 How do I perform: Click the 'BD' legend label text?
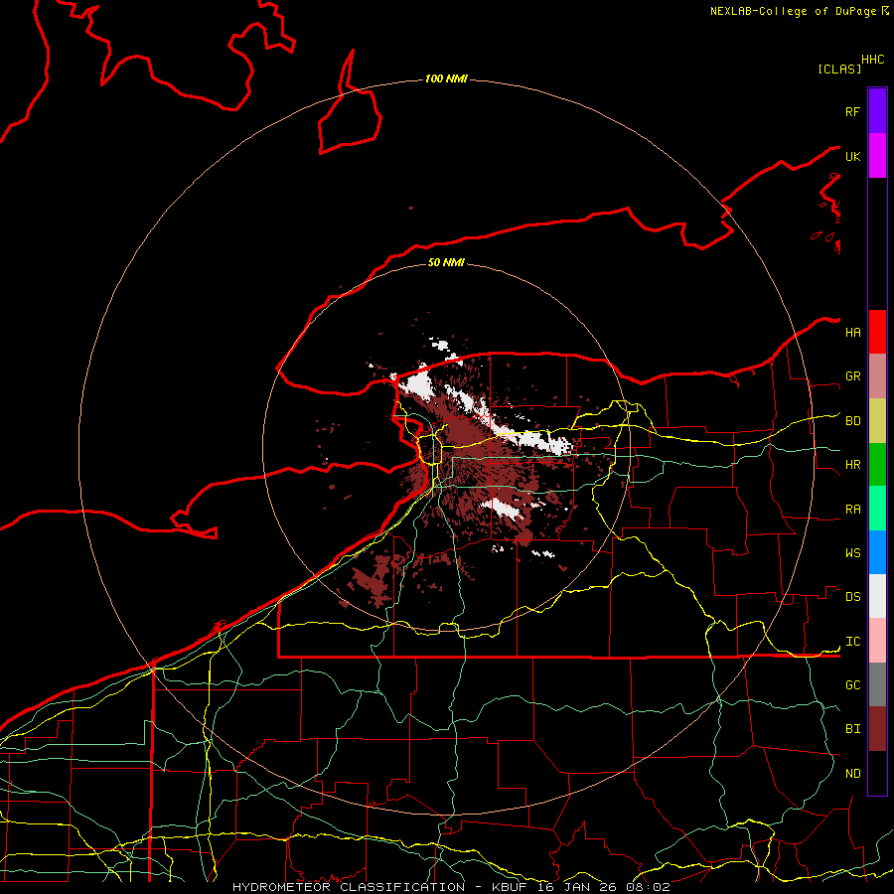(852, 421)
